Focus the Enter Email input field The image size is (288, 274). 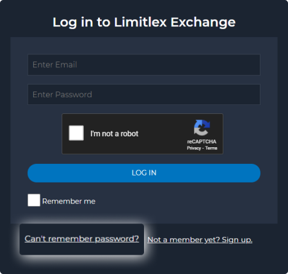(144, 65)
